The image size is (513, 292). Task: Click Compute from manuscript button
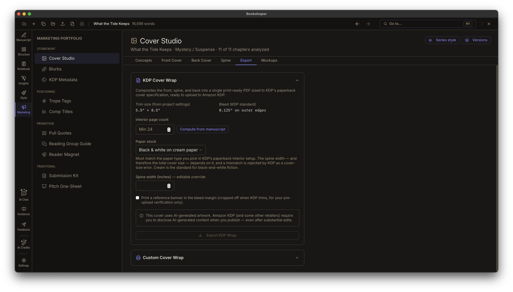point(203,129)
